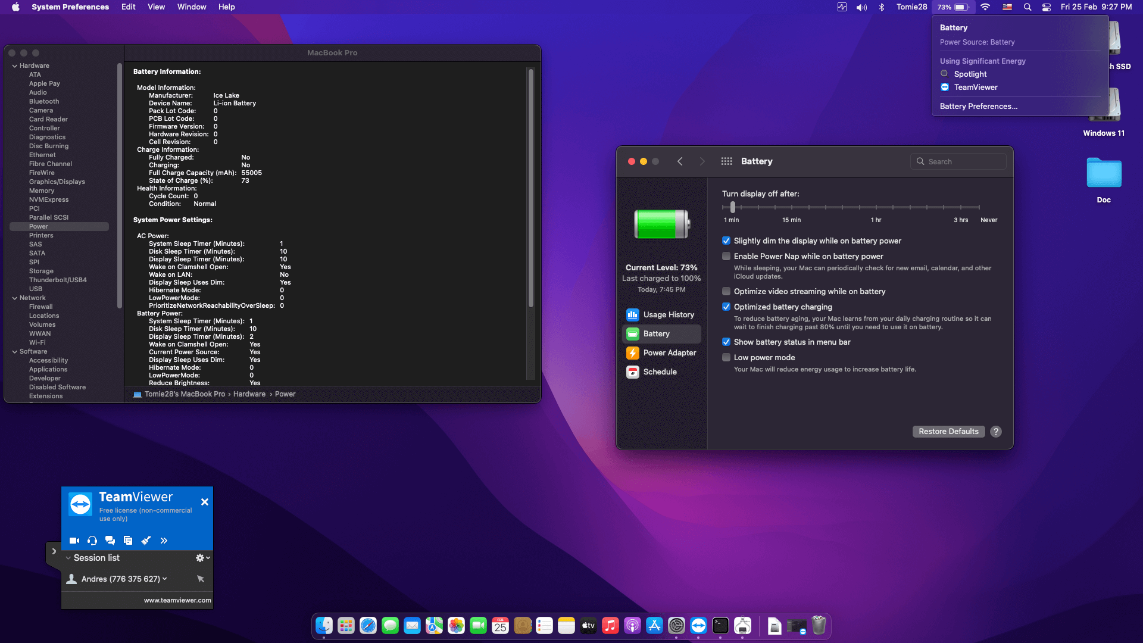This screenshot has width=1143, height=643.
Task: Select Power Adapter in Battery sidebar
Action: (x=661, y=352)
